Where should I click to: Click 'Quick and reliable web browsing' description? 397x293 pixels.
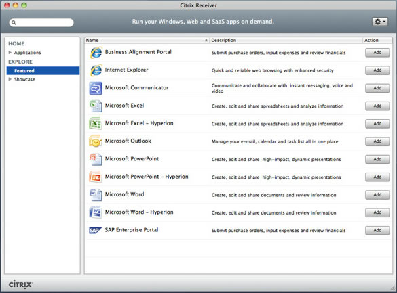coord(273,70)
